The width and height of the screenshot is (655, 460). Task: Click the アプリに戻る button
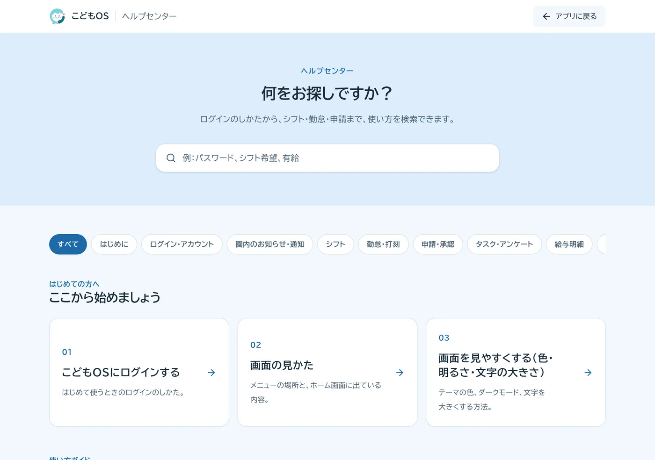click(x=569, y=16)
